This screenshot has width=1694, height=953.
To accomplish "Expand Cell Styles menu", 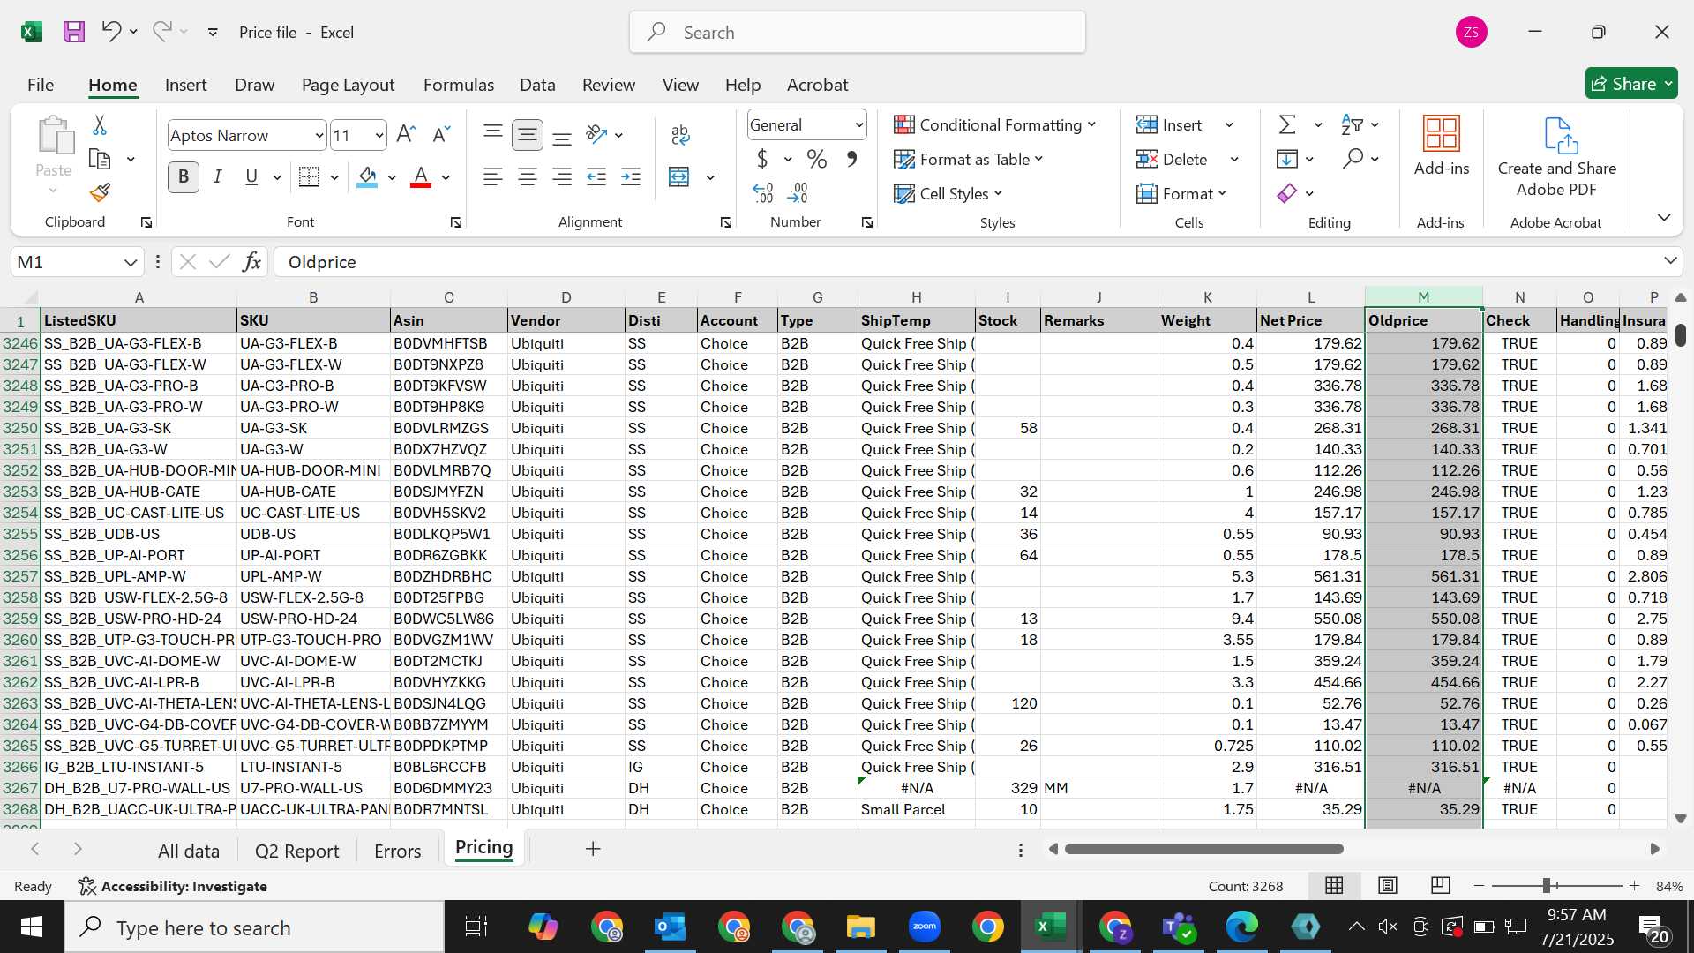I will [948, 194].
